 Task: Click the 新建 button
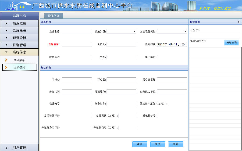140,144
